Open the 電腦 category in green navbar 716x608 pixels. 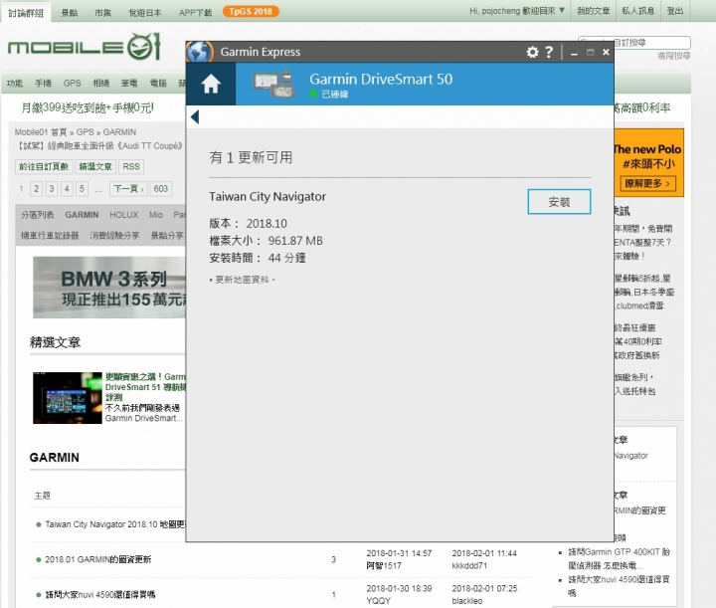tap(158, 84)
